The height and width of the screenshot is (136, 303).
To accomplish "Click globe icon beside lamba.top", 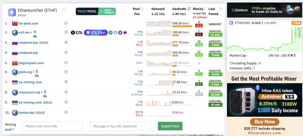I will 15,113.
